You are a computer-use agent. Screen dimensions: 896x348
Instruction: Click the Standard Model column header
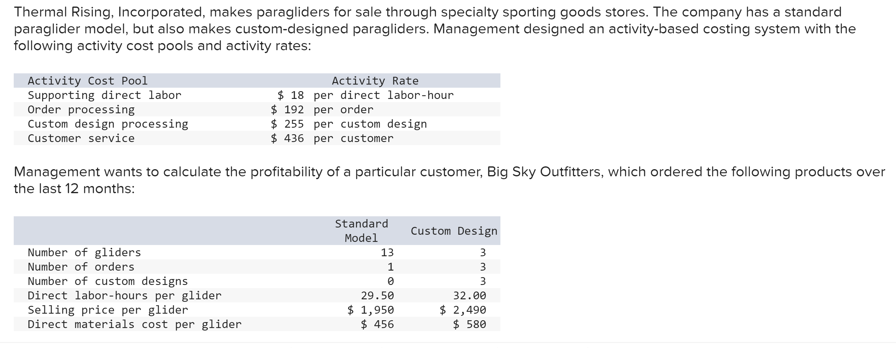point(361,231)
